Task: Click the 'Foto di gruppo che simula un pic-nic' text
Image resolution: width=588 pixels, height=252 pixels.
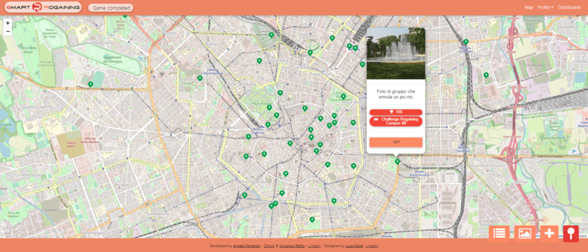Action: (x=396, y=94)
